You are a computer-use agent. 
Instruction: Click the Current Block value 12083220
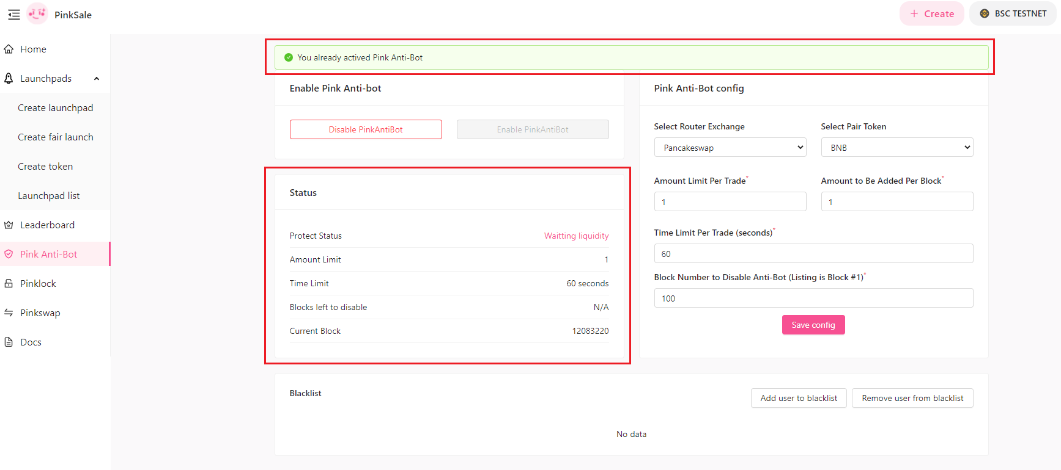coord(590,331)
